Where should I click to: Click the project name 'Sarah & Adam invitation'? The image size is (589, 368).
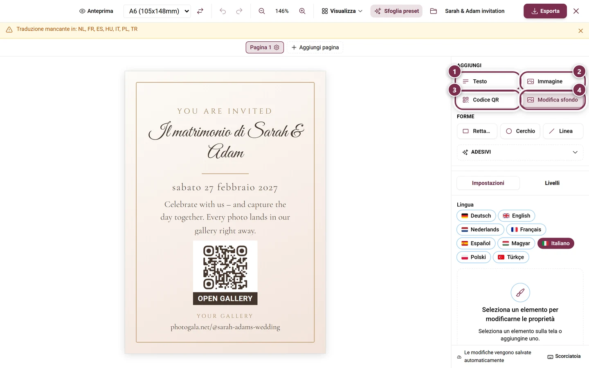tap(474, 11)
